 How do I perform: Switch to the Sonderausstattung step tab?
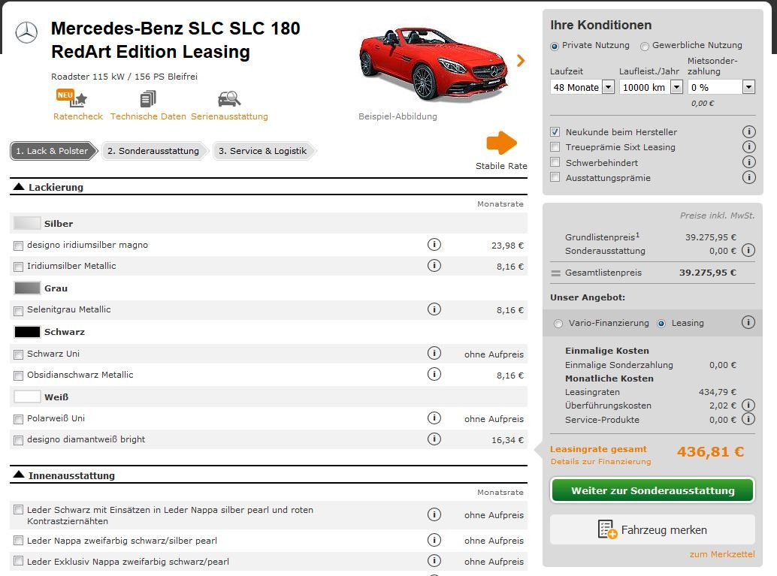(x=153, y=151)
